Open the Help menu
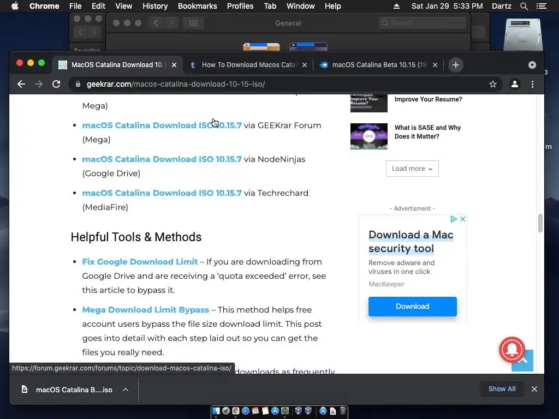The image size is (559, 419). tap(332, 6)
